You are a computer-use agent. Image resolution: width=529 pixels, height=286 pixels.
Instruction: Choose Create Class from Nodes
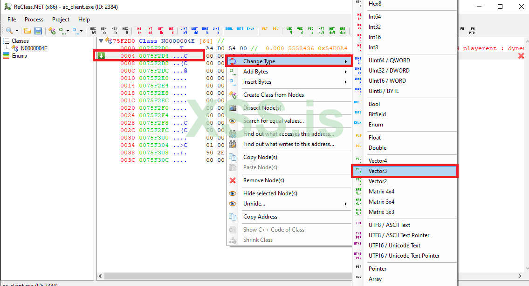coord(289,95)
